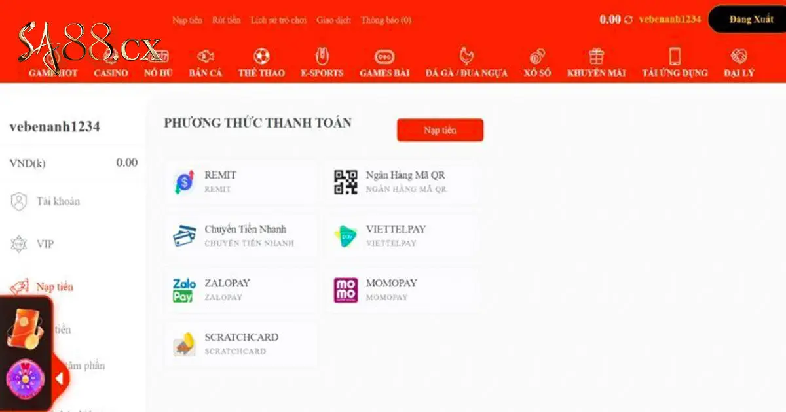
Task: Click sidebar account name vebenanh1234
Action: coord(54,127)
